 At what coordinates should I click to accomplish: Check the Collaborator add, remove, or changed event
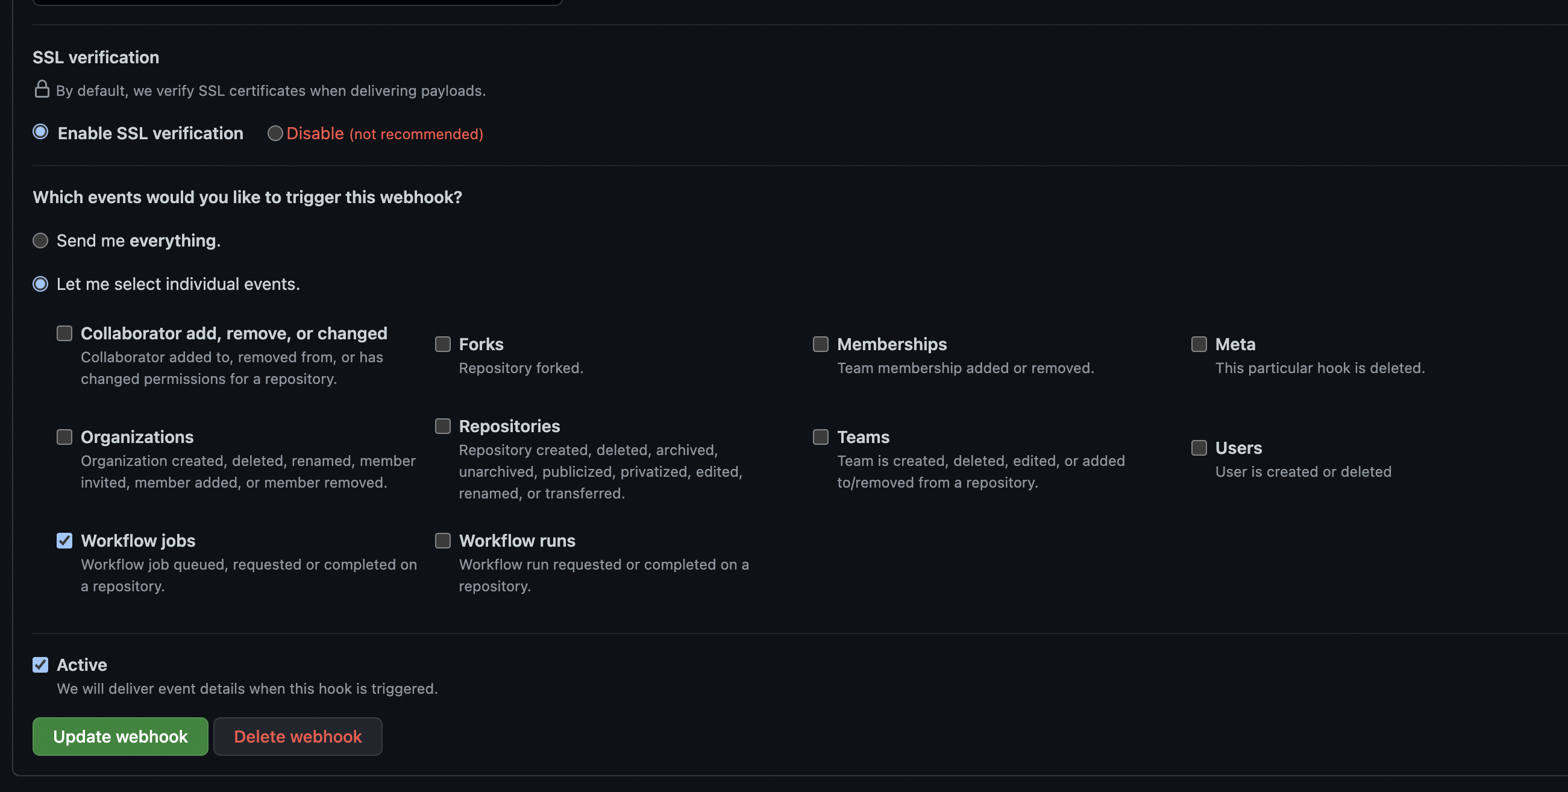coord(64,333)
